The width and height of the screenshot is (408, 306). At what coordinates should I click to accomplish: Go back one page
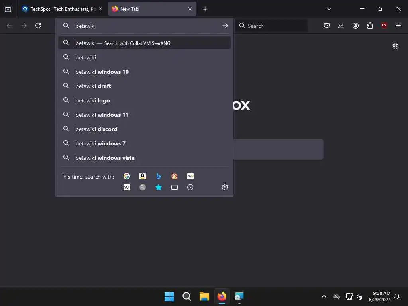click(x=10, y=25)
